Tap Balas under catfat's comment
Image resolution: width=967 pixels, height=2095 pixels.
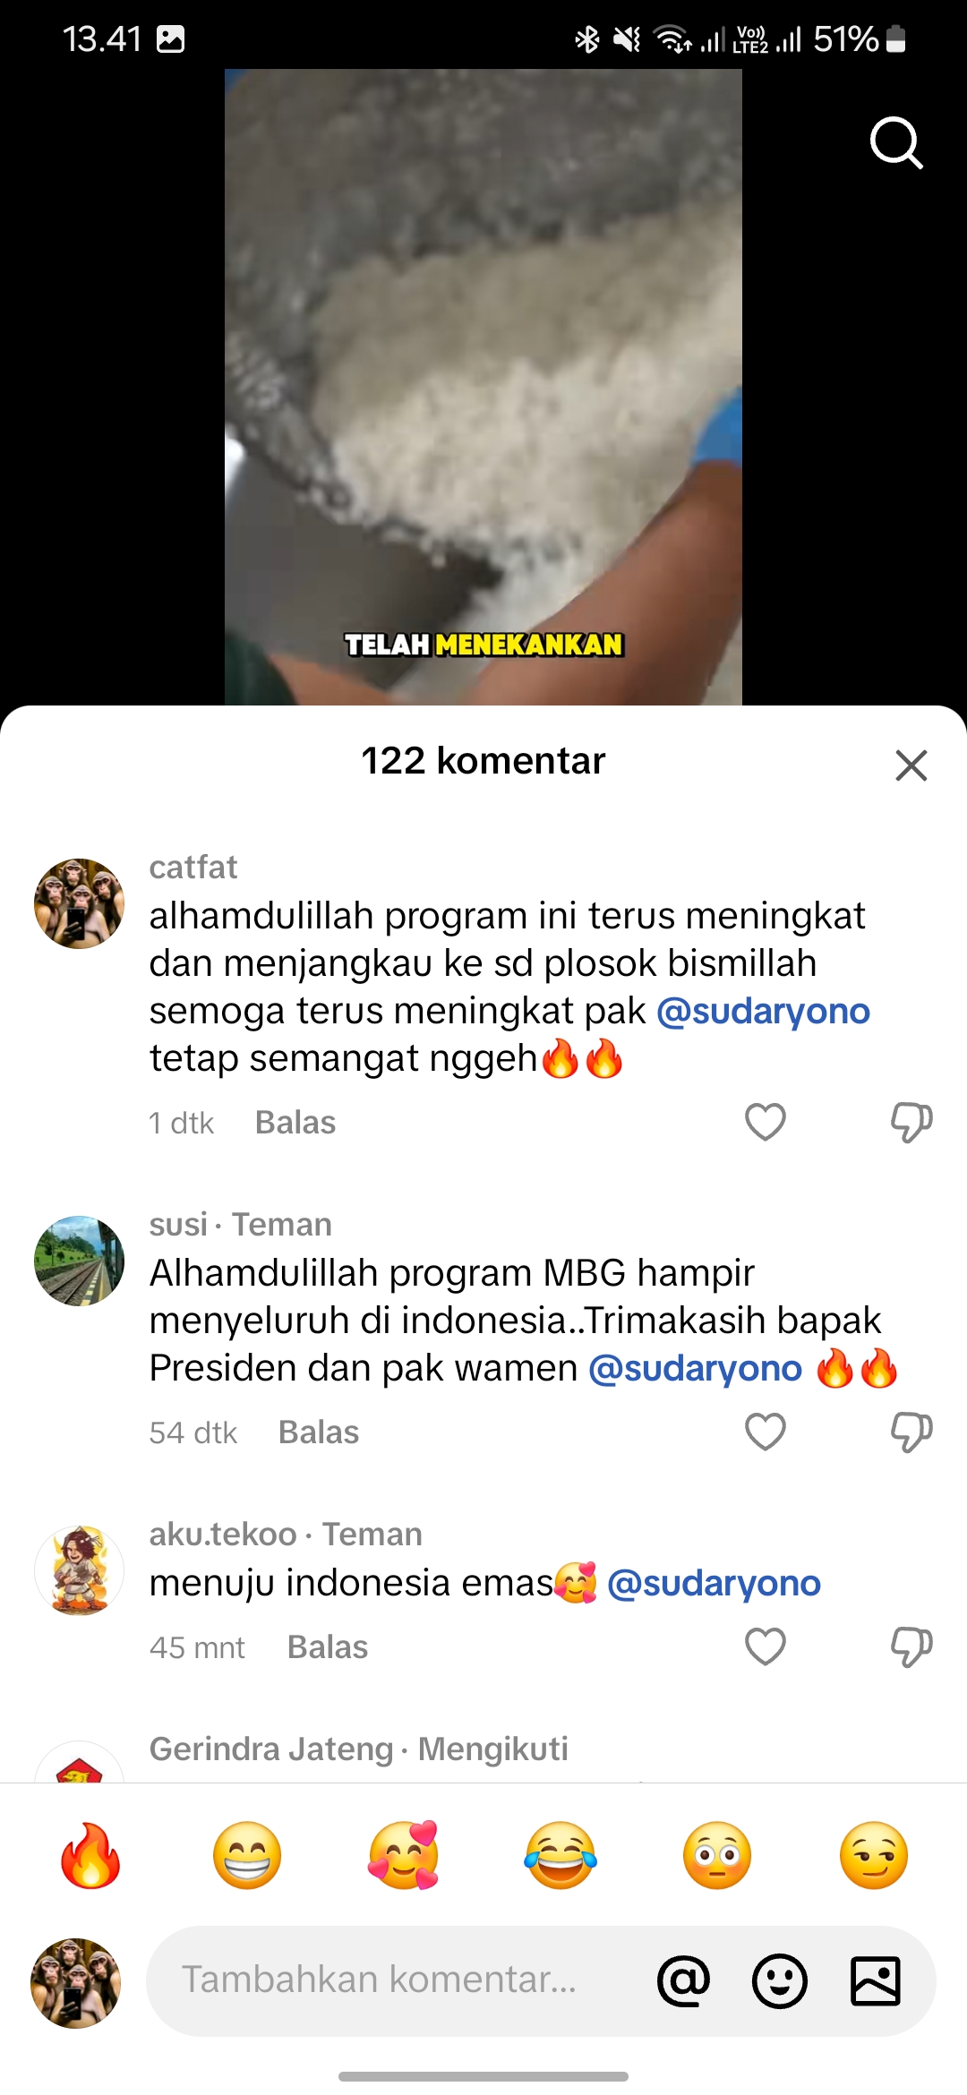tap(295, 1123)
